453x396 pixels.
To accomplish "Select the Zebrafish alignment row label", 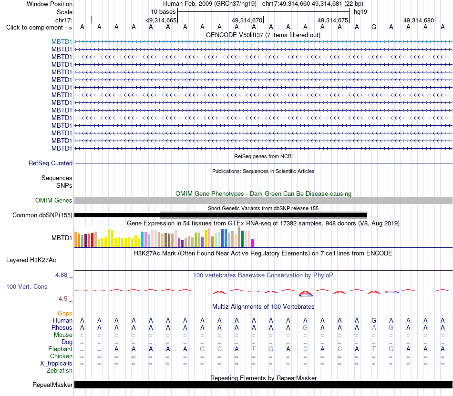I will 60,370.
